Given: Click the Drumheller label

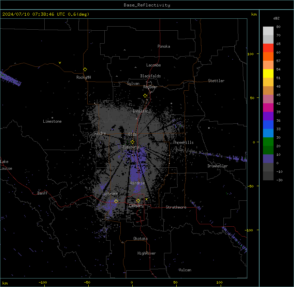Looking at the screenshot, I should point(218,166).
